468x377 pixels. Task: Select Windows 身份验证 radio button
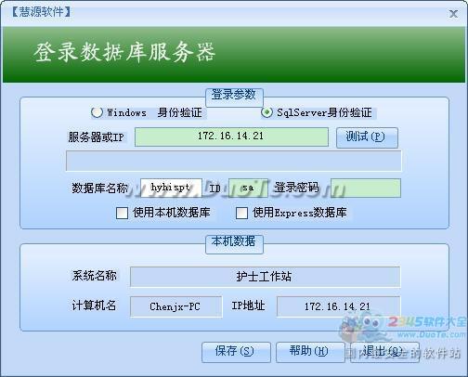pyautogui.click(x=97, y=112)
